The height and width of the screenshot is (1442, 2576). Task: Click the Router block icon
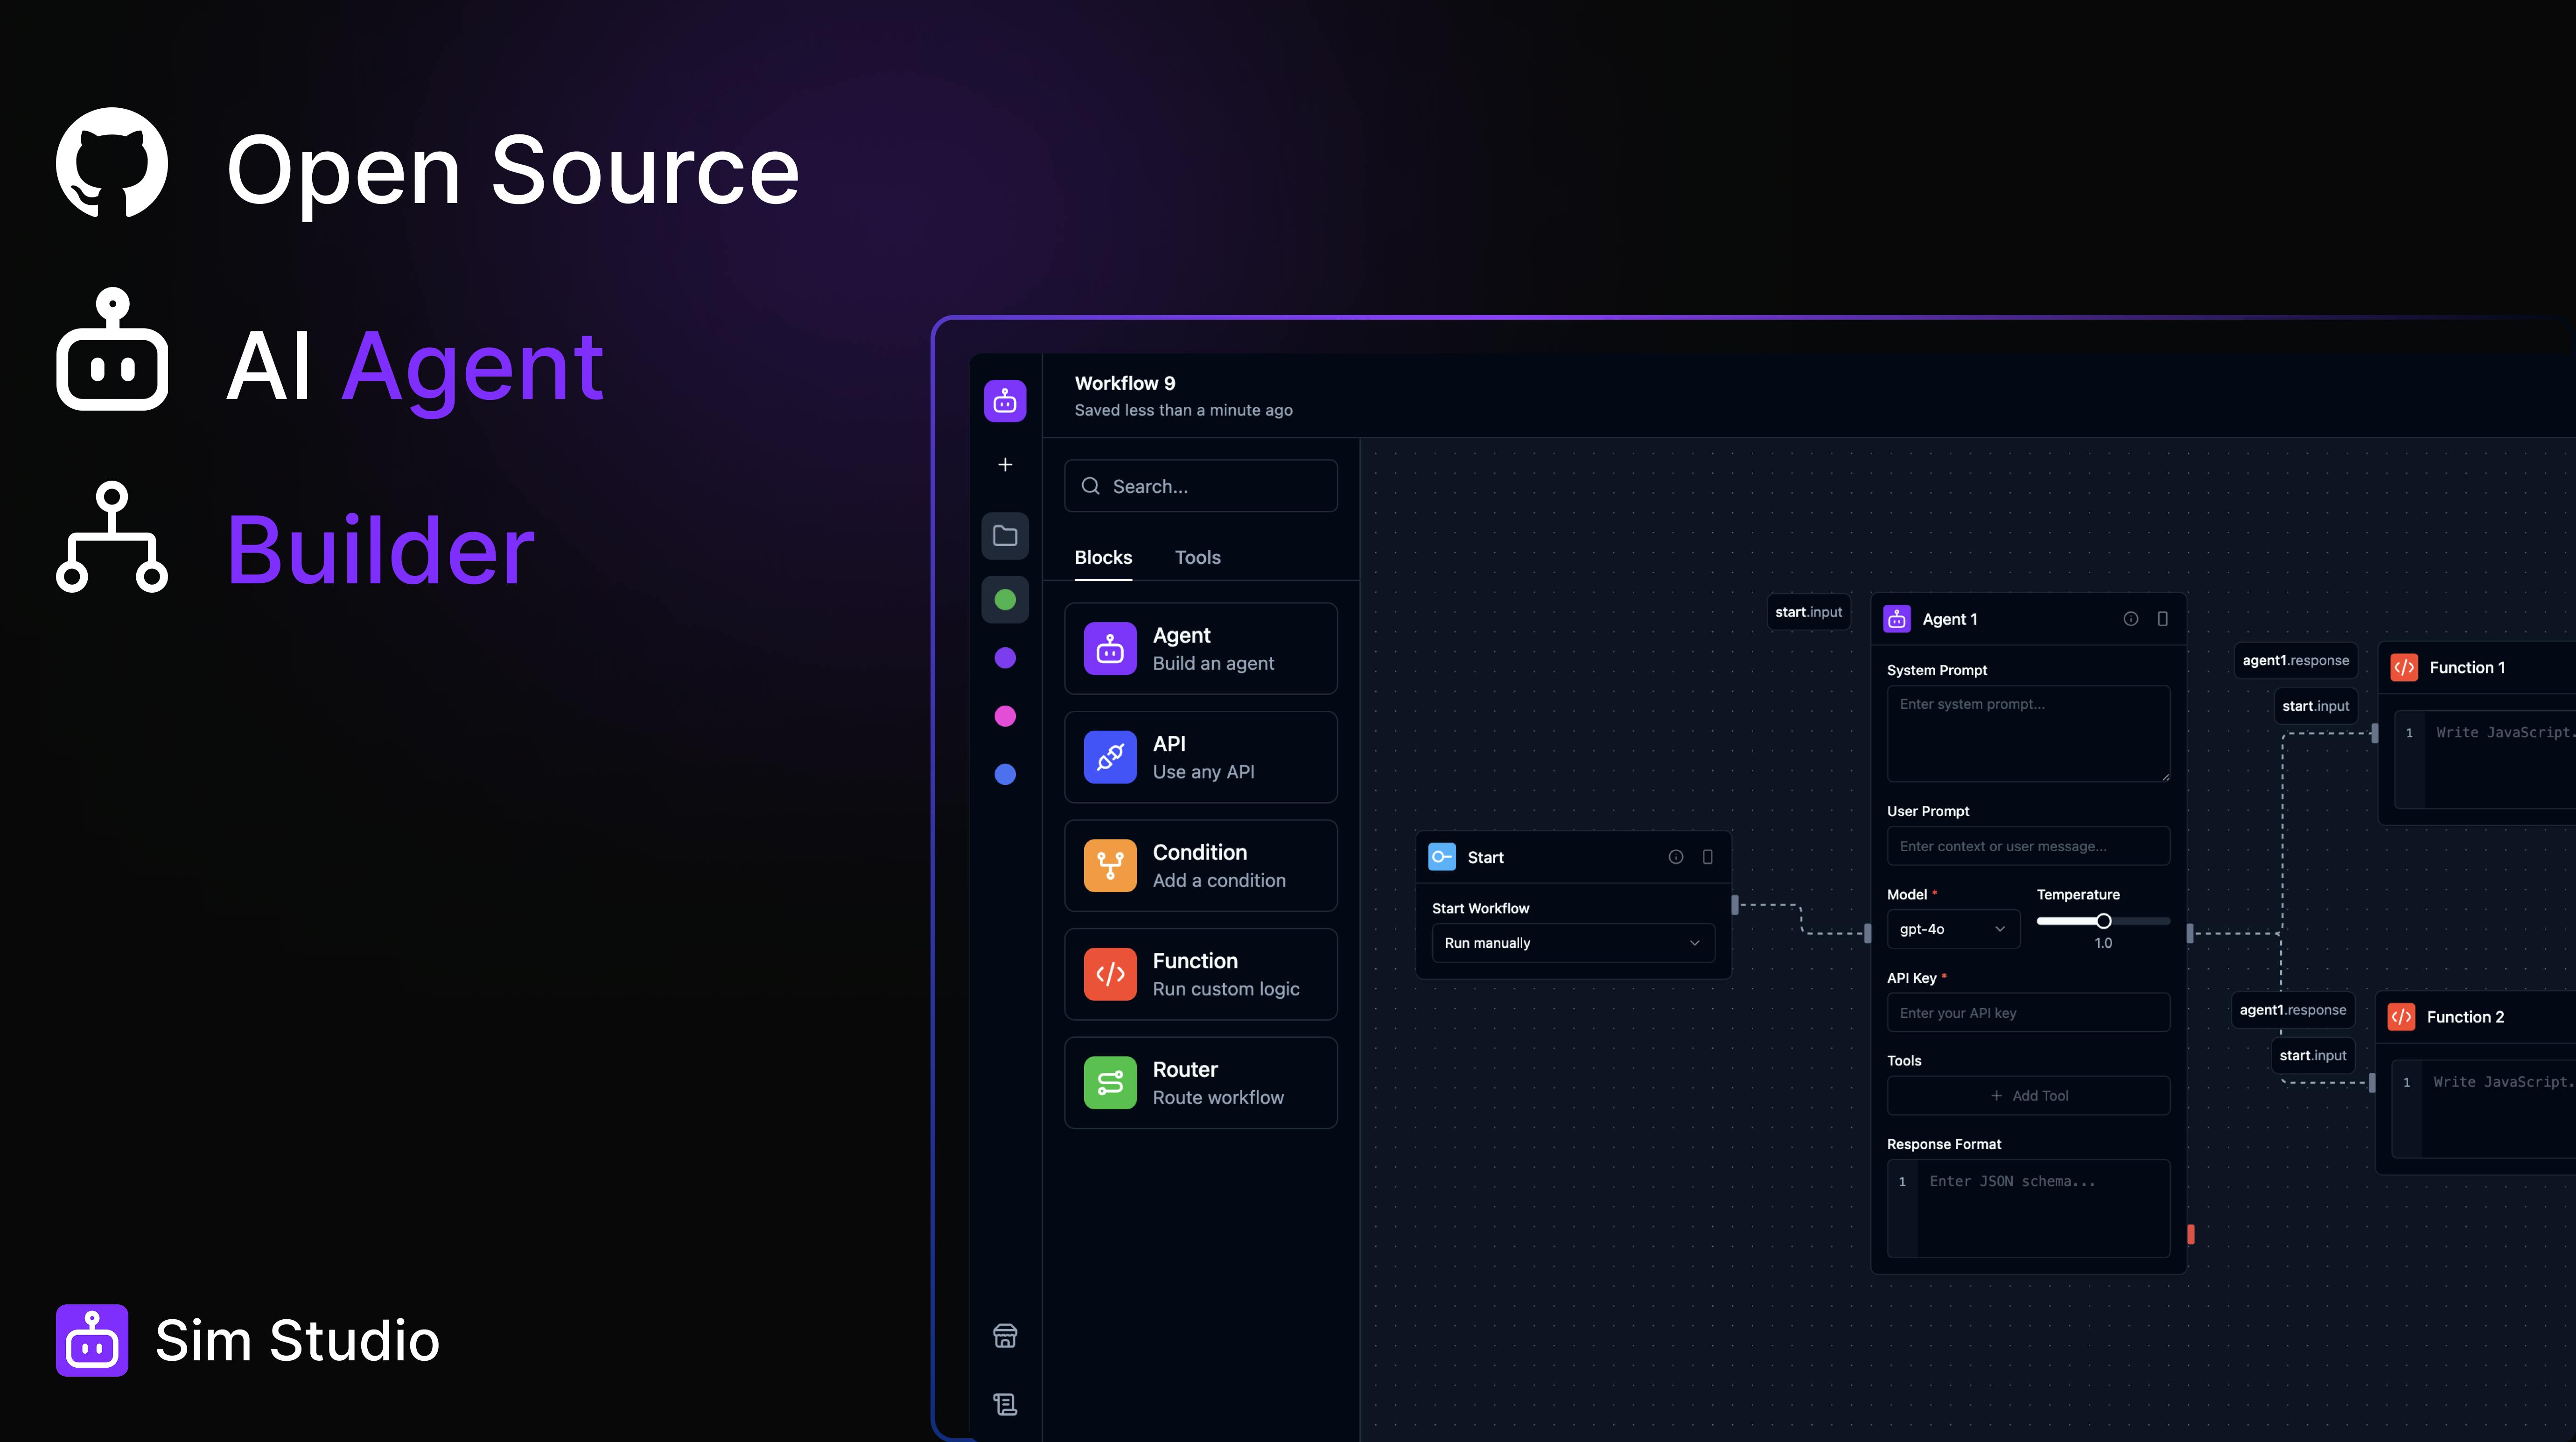[1110, 1083]
